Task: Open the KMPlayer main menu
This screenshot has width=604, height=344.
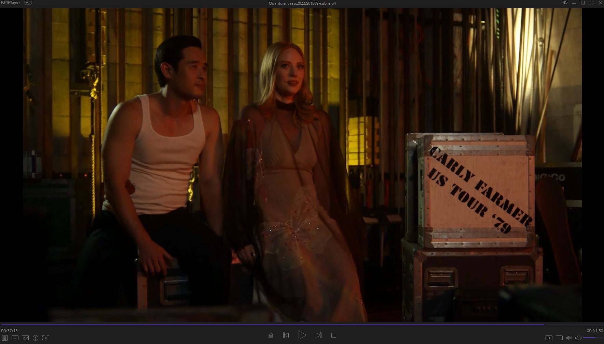Action: pyautogui.click(x=11, y=3)
